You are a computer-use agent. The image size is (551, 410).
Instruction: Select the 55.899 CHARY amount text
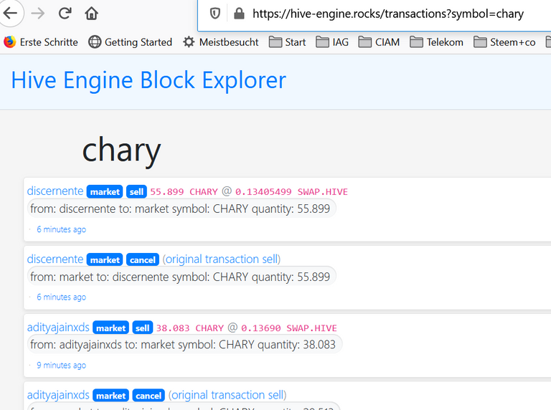184,191
